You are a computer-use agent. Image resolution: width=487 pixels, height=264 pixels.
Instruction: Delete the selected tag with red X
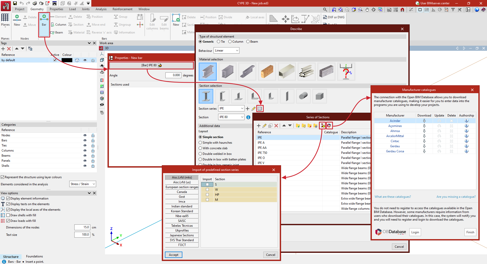click(9, 49)
